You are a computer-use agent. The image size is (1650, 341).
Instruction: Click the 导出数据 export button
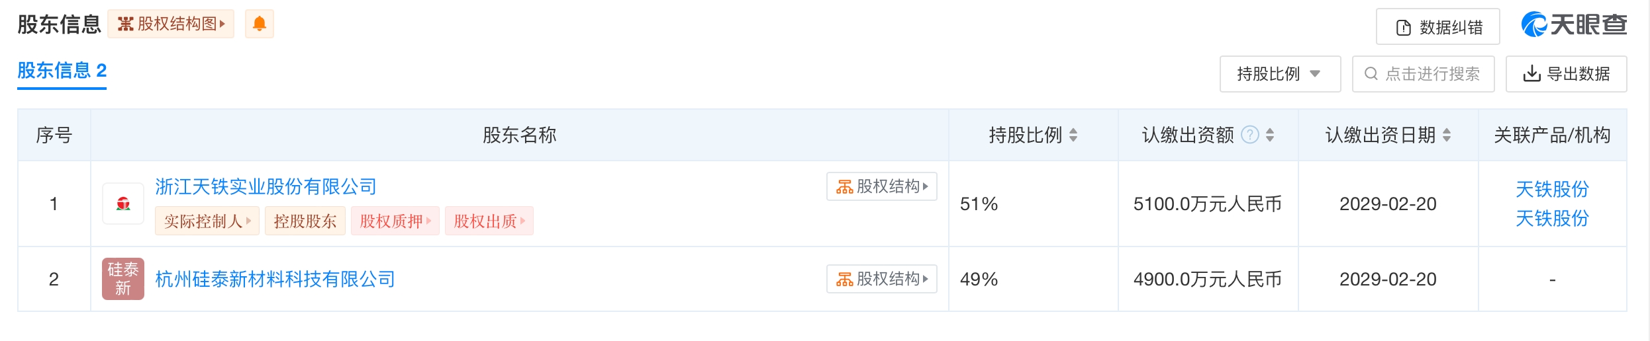pos(1566,74)
